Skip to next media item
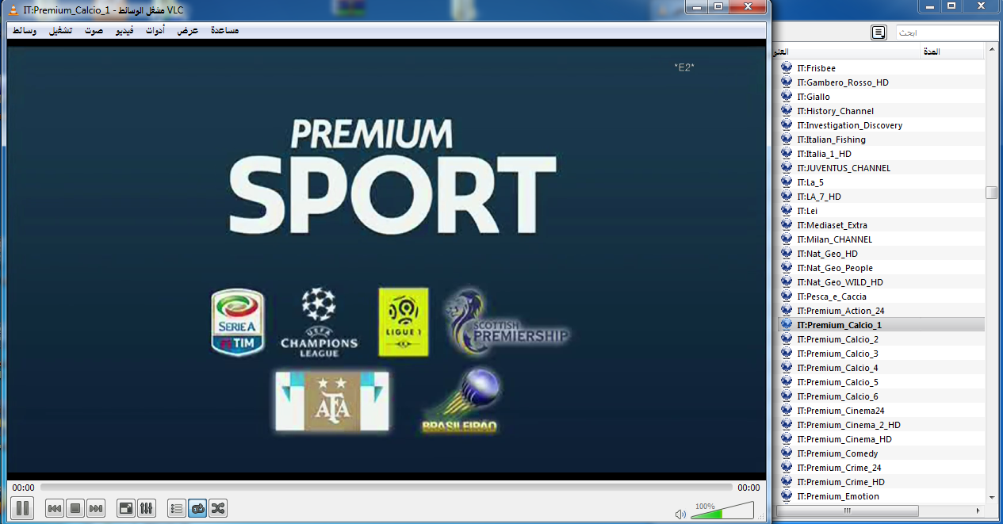 tap(96, 508)
